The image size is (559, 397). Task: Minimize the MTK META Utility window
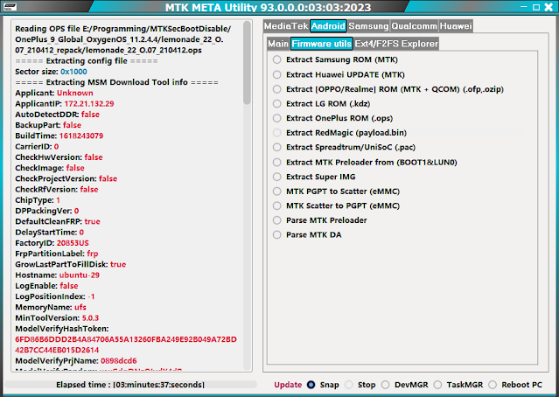click(524, 7)
